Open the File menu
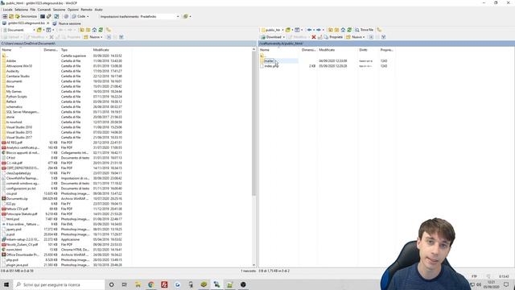 (33, 10)
